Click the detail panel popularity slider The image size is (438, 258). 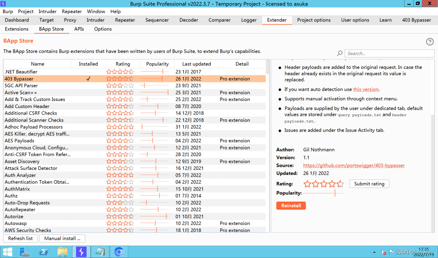point(324,193)
